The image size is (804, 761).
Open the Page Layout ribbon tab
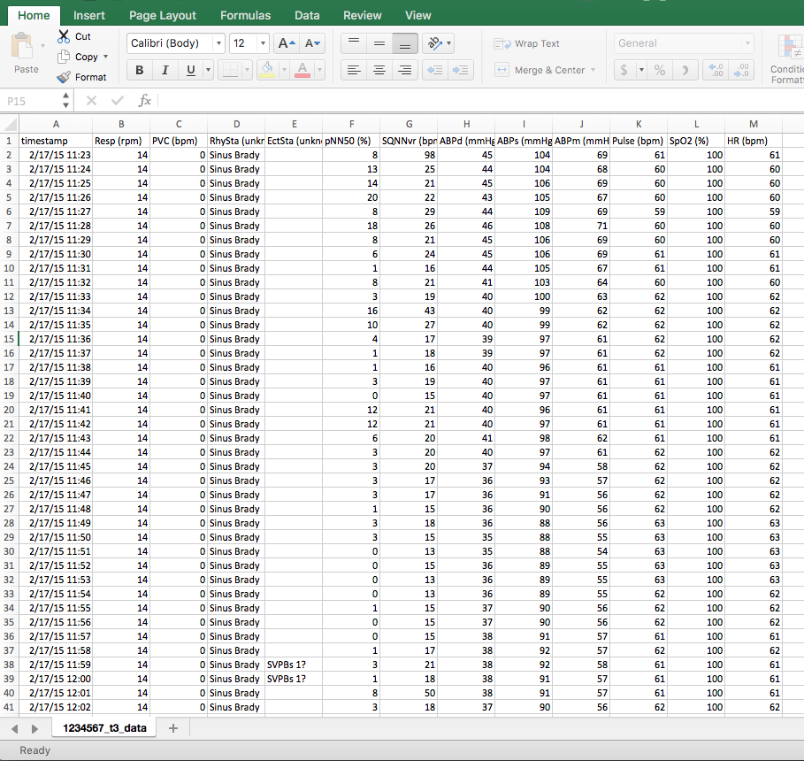point(163,15)
